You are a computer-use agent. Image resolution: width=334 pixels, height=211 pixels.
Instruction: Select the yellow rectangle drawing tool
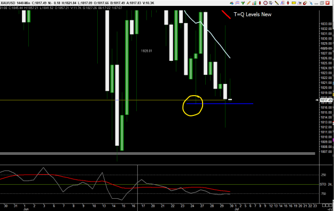(x=294, y=3)
